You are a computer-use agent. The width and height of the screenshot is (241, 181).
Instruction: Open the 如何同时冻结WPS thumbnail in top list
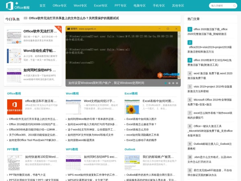pos(14,76)
